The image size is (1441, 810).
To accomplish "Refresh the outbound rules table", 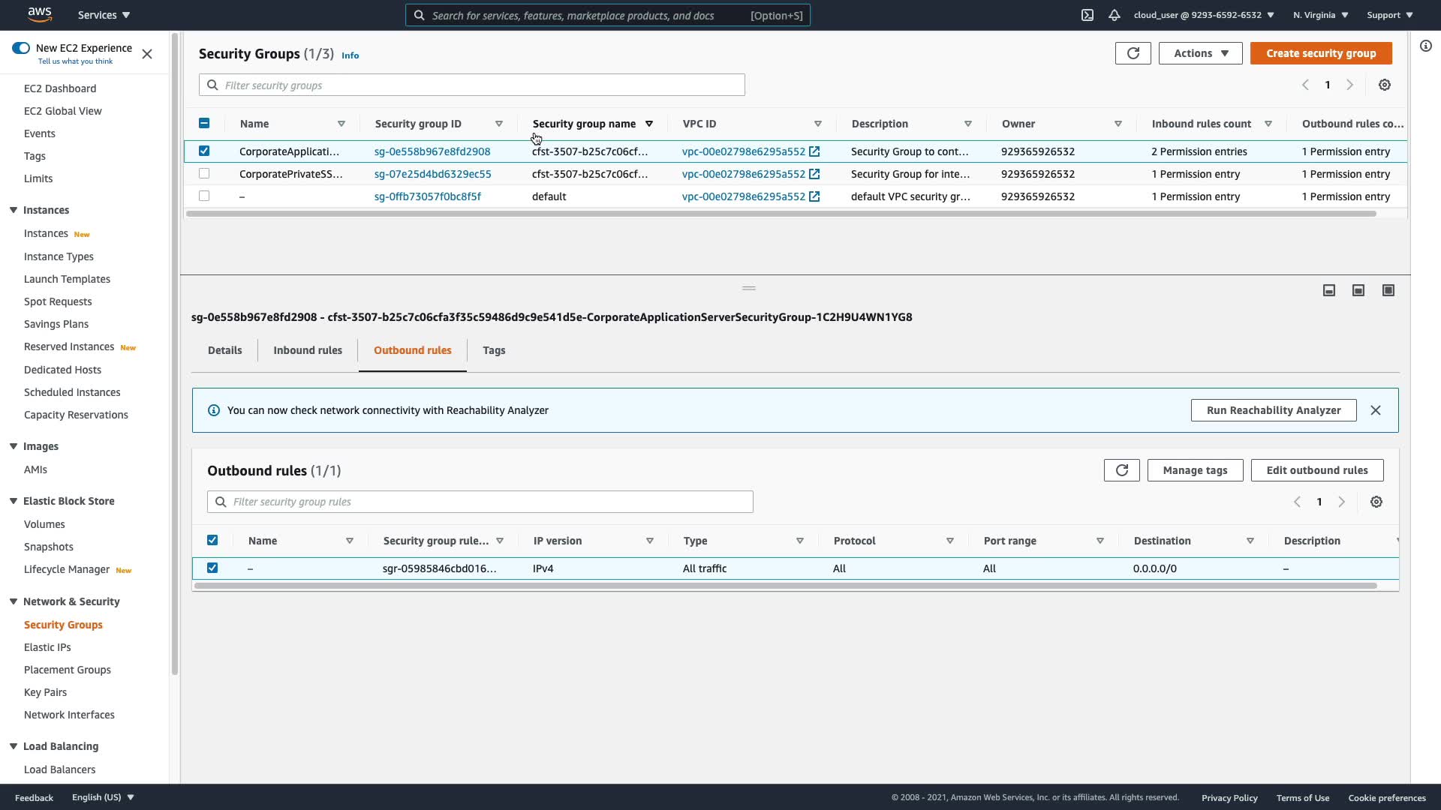I will pyautogui.click(x=1121, y=470).
